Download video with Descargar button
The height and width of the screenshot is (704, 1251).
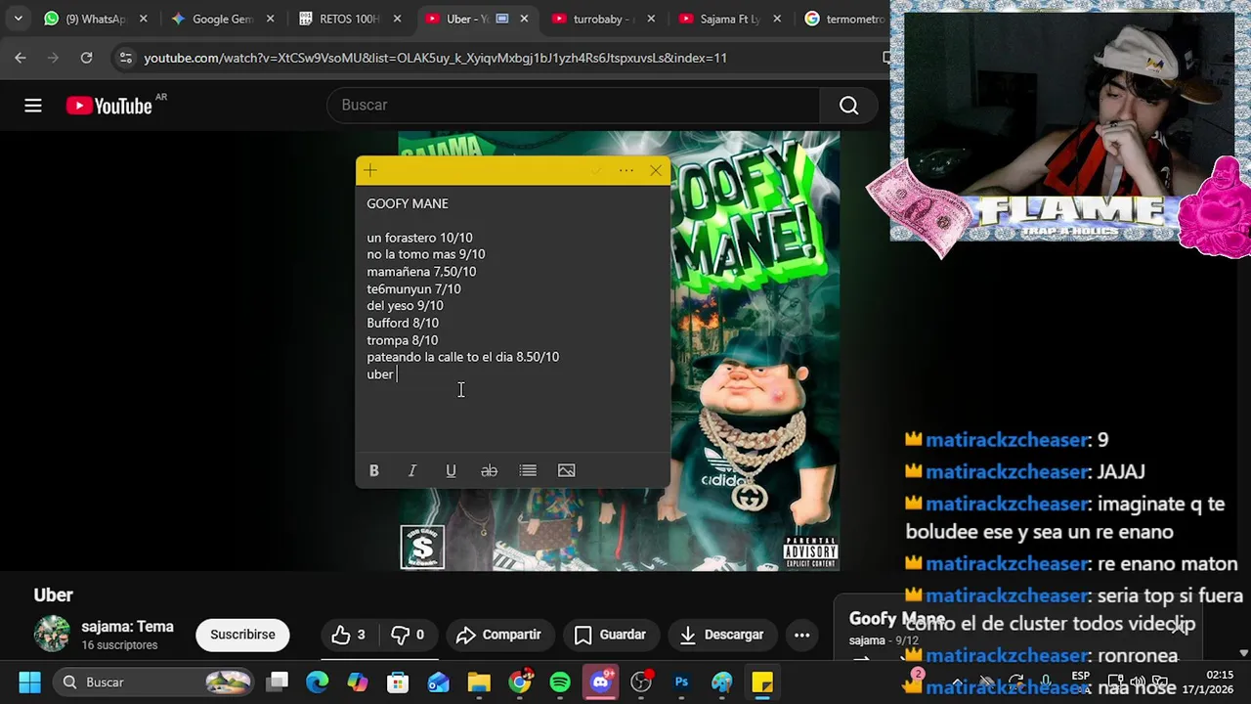click(x=721, y=635)
